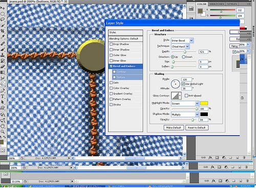
Task: Click the angle dial control
Action: pos(176,84)
